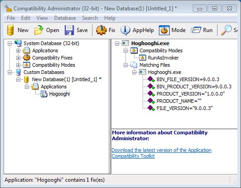The image size is (241, 188).
Task: Click the right-pane Compatibility Modes icon
Action: click(x=134, y=50)
